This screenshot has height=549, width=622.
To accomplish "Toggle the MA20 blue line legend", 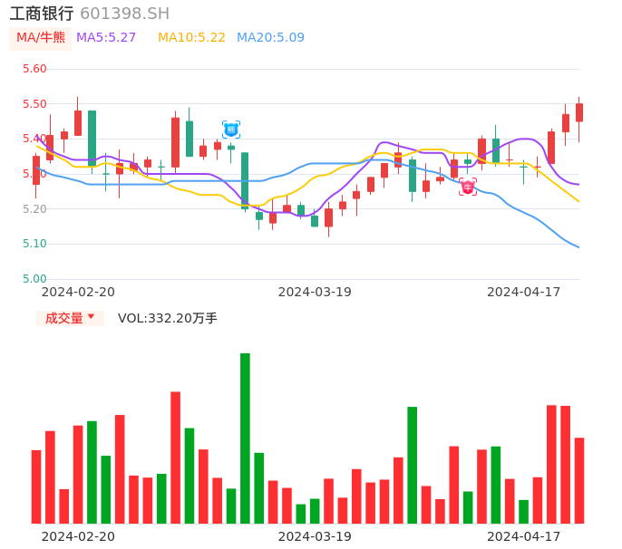I will tap(270, 37).
